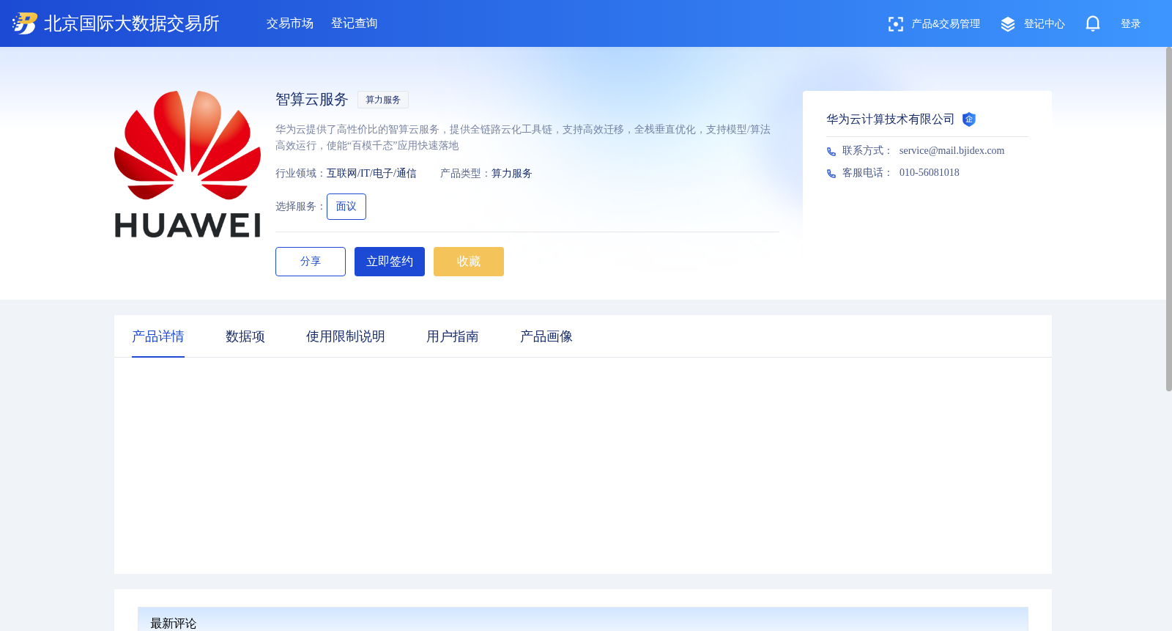
Task: Open the 交易市场 menu
Action: pyautogui.click(x=290, y=23)
